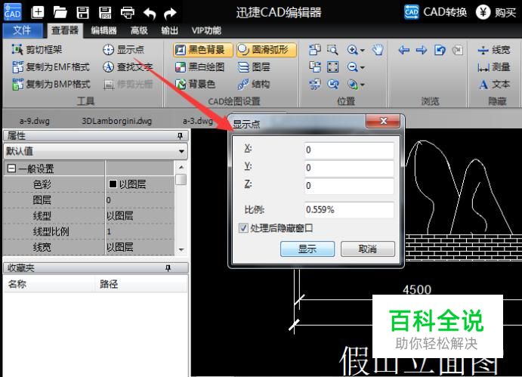Click the properties scrollbar down arrow

pyautogui.click(x=181, y=249)
